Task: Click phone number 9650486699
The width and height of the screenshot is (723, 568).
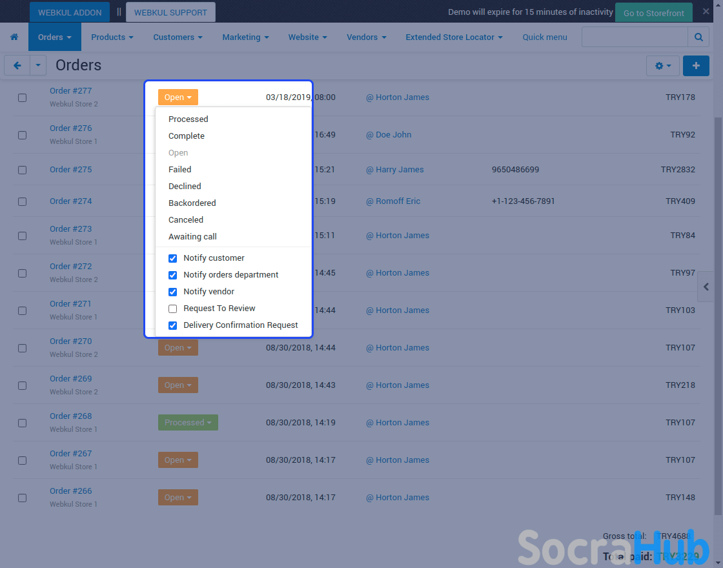Action: coord(515,170)
